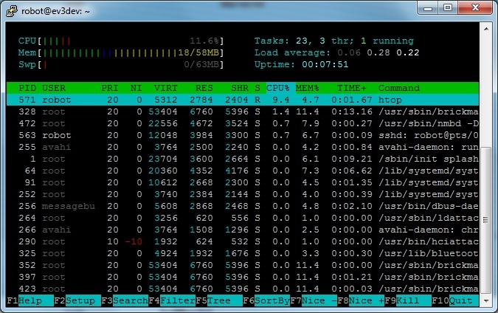
Task: Click the CPU usage meter bar
Action: (x=121, y=41)
